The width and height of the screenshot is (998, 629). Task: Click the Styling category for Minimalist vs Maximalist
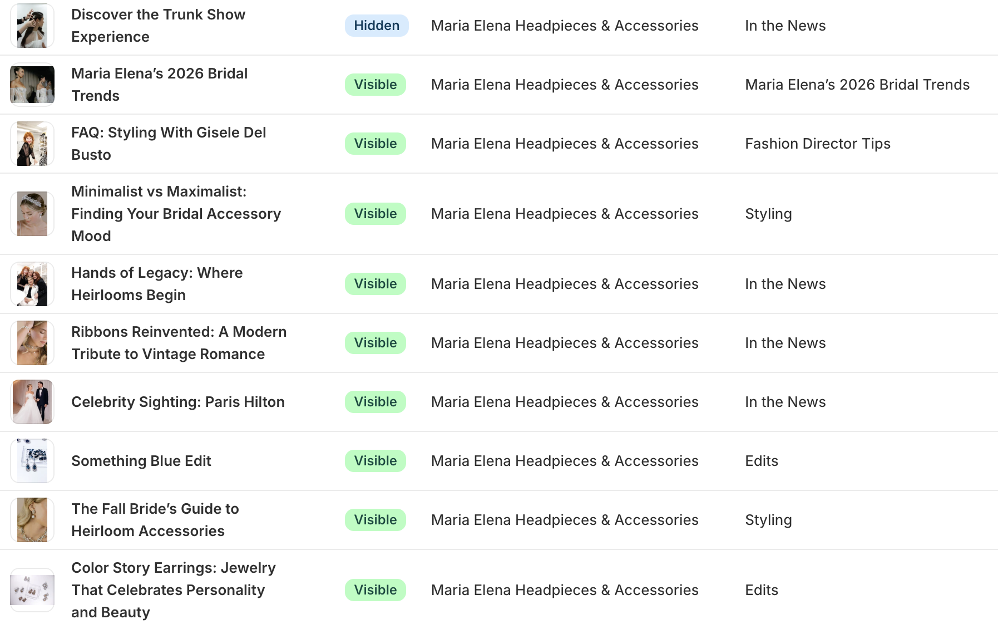pyautogui.click(x=768, y=214)
